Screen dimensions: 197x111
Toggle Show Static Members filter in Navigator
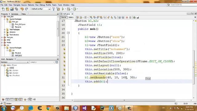(12, 99)
